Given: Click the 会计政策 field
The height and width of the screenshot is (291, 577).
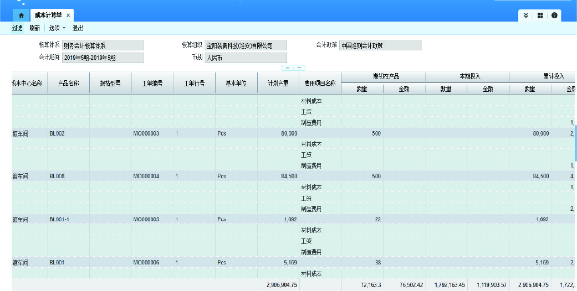Looking at the screenshot, I should tap(380, 45).
